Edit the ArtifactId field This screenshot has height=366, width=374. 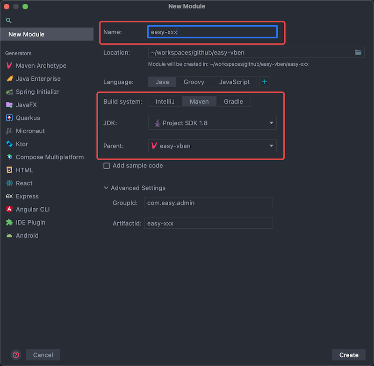click(x=209, y=223)
